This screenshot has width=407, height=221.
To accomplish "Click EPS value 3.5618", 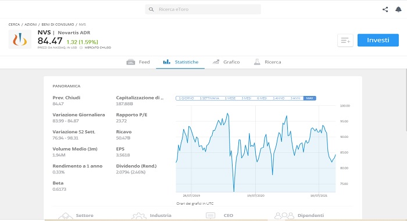I will click(x=123, y=155).
